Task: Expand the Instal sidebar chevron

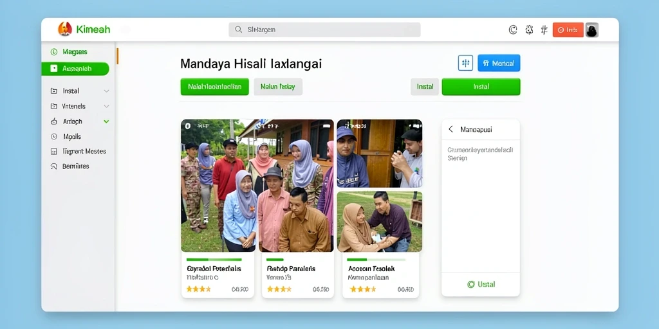Action: 106,91
